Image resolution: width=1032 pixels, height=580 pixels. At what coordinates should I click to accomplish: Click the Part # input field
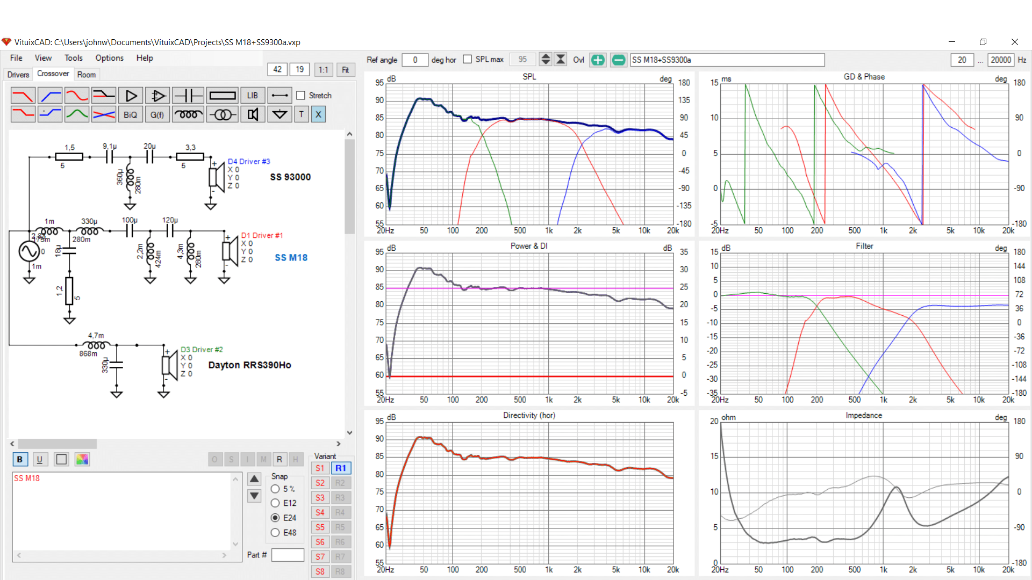point(288,555)
